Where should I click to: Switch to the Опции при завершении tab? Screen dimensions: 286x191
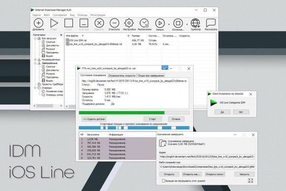pos(151,75)
